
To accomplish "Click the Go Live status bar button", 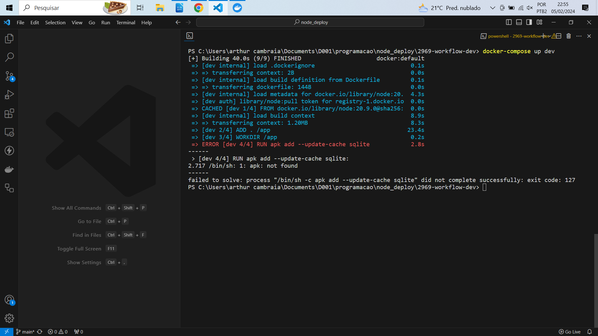I will point(570,331).
